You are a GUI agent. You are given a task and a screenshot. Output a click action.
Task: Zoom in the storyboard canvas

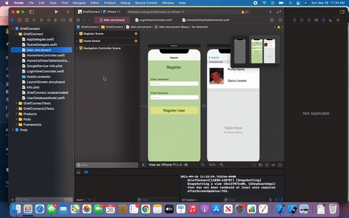[x=222, y=165]
